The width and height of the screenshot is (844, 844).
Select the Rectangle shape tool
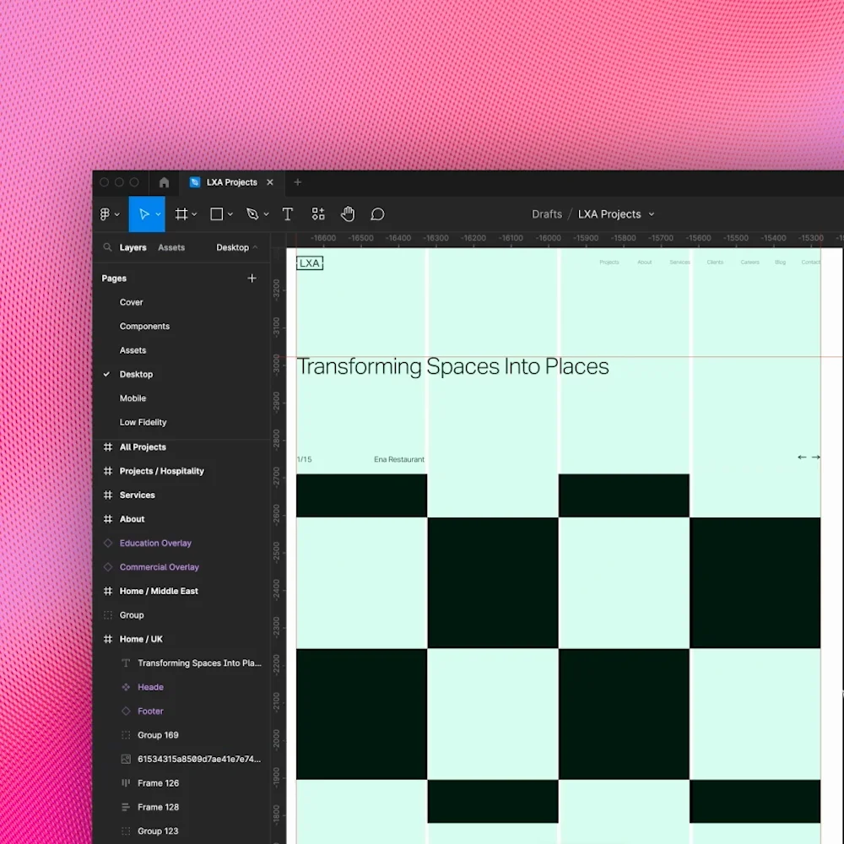[216, 214]
